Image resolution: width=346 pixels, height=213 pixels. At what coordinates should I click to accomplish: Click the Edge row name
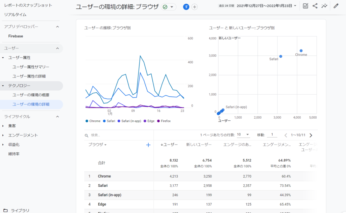pyautogui.click(x=102, y=205)
